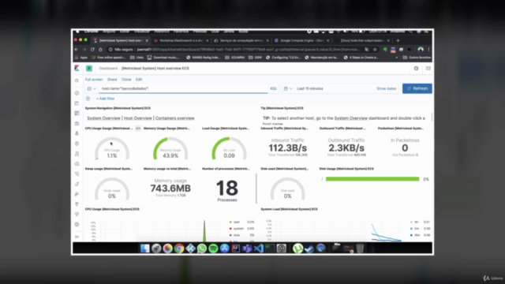Click Dashboard breadcrumb link
This screenshot has height=284, width=505.
(x=108, y=69)
